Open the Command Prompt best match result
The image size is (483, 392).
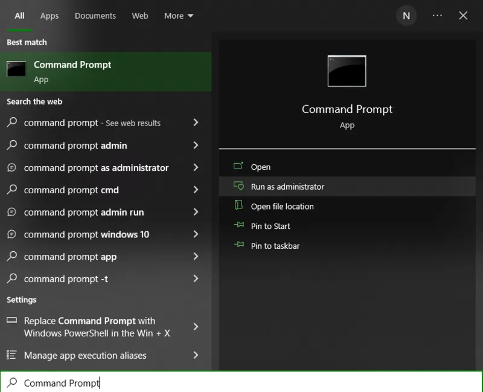point(106,71)
